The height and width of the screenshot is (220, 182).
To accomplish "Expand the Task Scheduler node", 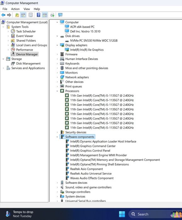I will click(8, 31).
